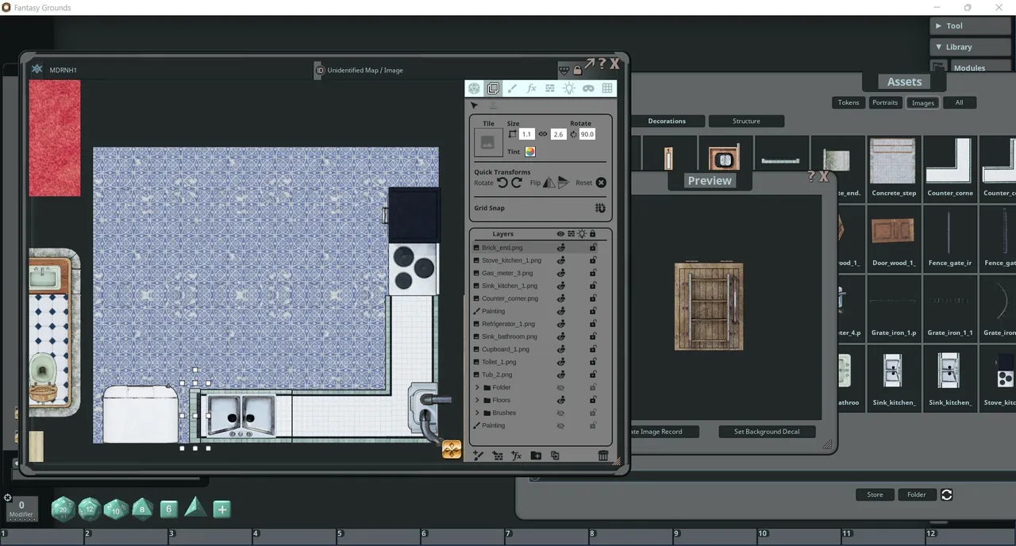1016x546 pixels.
Task: Select the paint brush tool tab
Action: [x=512, y=88]
